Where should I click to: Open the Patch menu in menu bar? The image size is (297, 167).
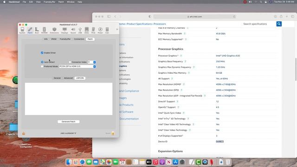(61, 2)
